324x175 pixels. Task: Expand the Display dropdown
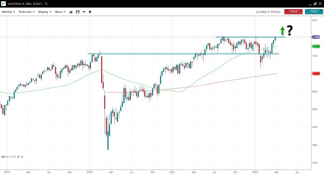[x=45, y=12]
